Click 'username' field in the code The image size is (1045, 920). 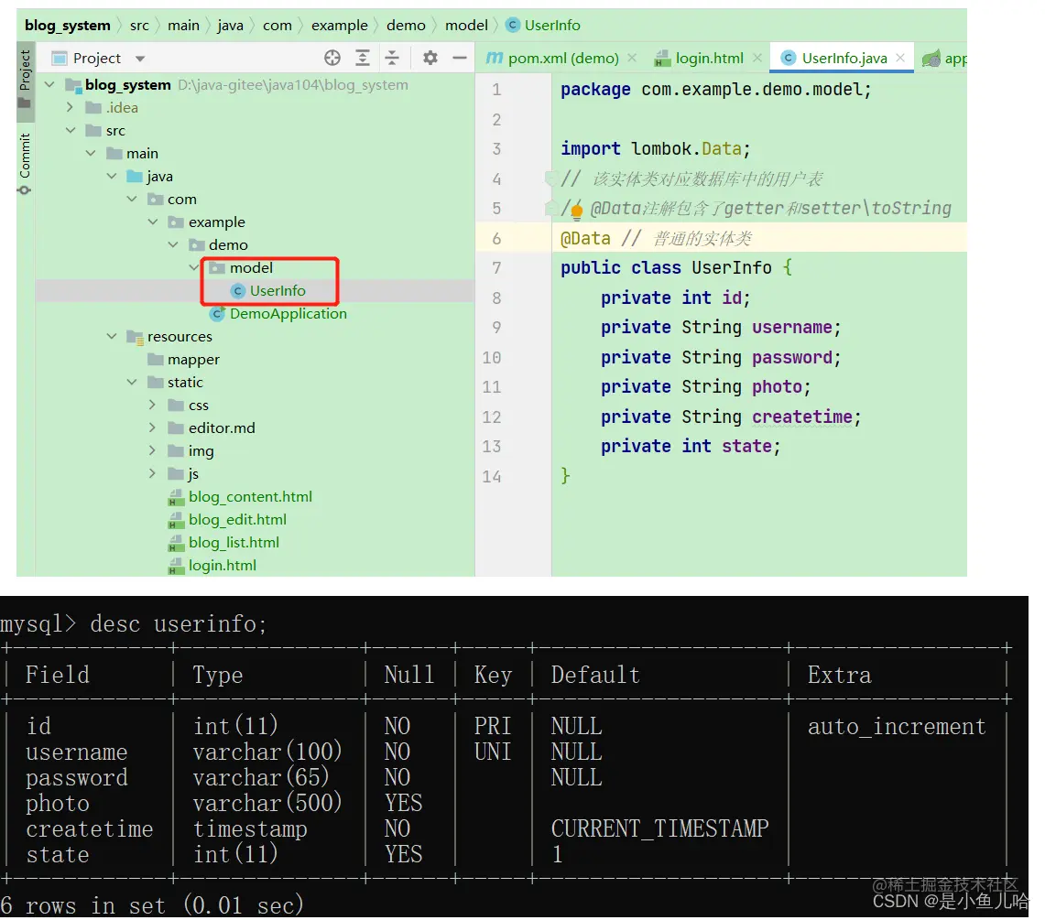point(791,328)
